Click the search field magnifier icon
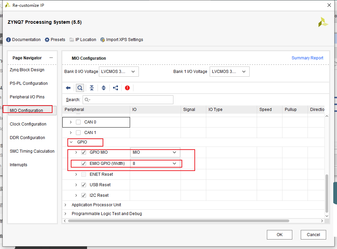 87,100
